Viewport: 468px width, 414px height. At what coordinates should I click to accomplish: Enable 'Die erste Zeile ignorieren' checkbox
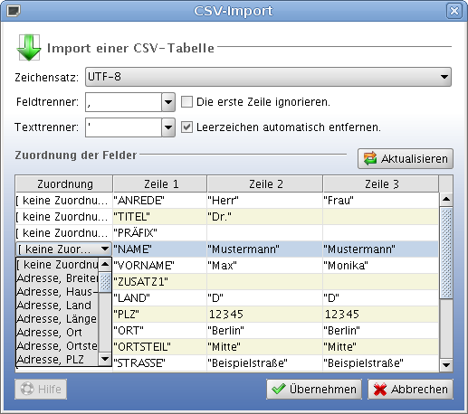tap(186, 102)
